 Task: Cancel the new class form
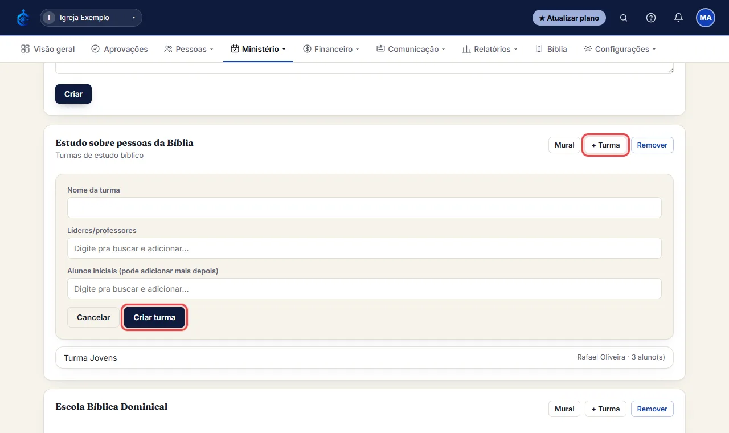coord(93,317)
